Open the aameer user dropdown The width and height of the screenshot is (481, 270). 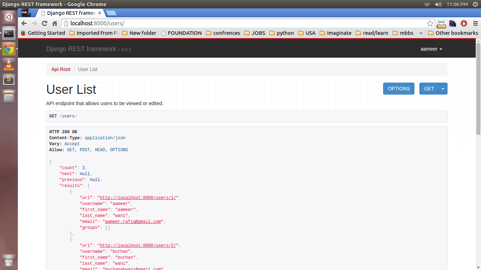click(431, 49)
